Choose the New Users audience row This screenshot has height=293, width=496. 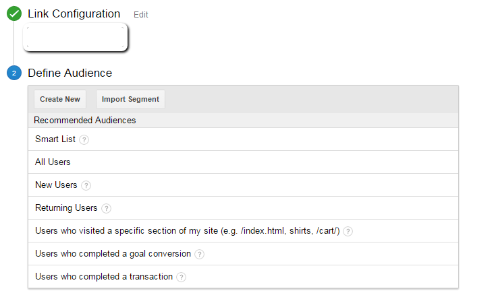point(243,185)
